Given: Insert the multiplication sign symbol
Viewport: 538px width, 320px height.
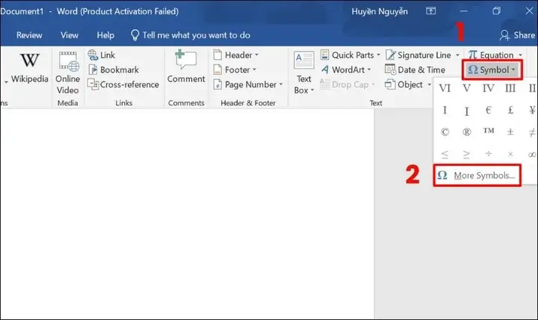Looking at the screenshot, I should pyautogui.click(x=510, y=154).
